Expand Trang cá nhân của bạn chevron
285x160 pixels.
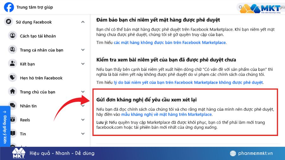(83, 50)
